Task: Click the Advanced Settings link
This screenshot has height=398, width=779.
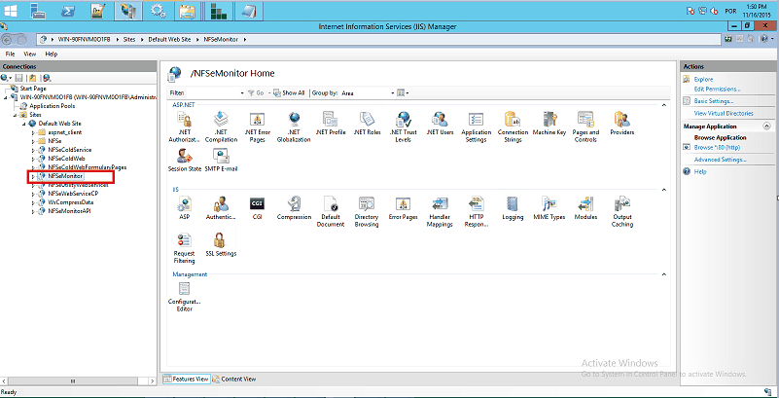Action: coord(720,159)
